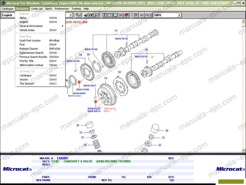Click callout number 79 on diagram
246x185 pixels.
(x=105, y=78)
